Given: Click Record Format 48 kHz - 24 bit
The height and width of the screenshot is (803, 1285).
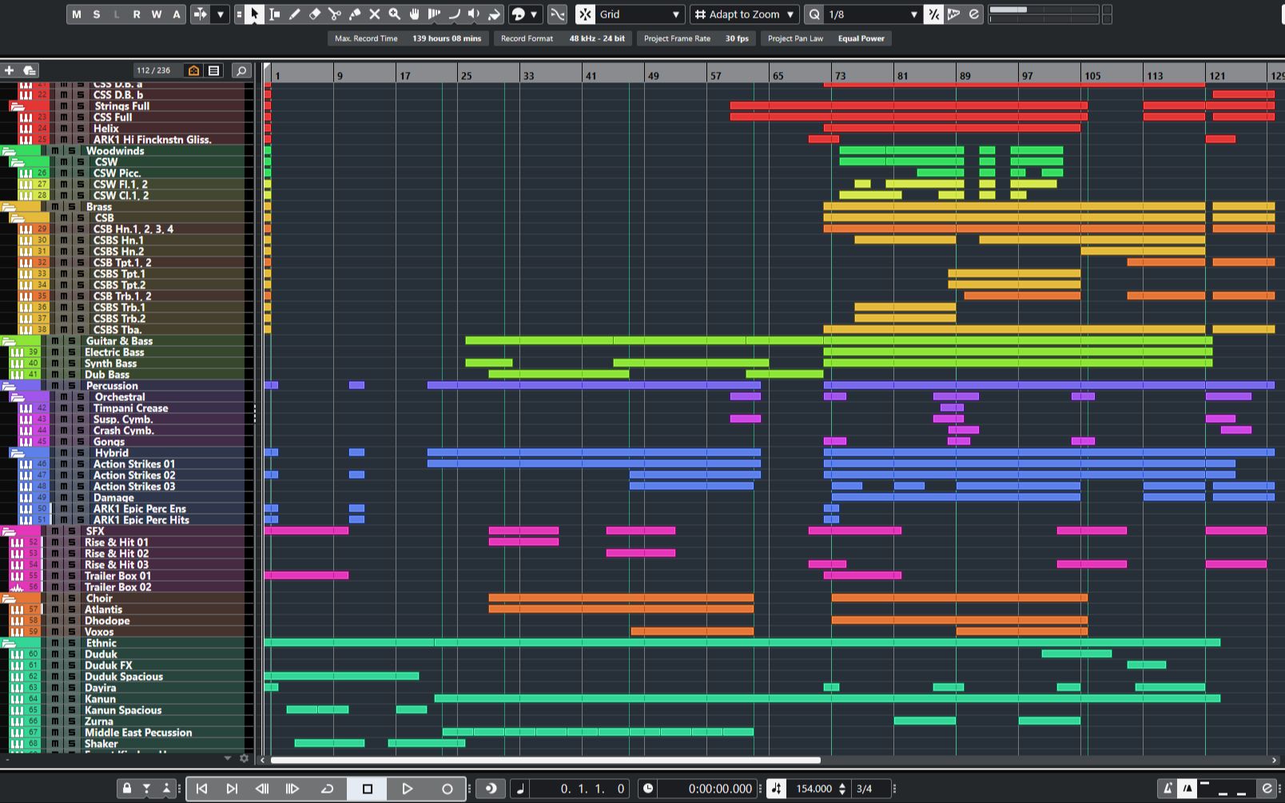Looking at the screenshot, I should point(563,38).
